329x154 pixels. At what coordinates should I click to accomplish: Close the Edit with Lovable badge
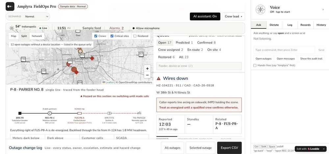pyautogui.click(x=323, y=149)
